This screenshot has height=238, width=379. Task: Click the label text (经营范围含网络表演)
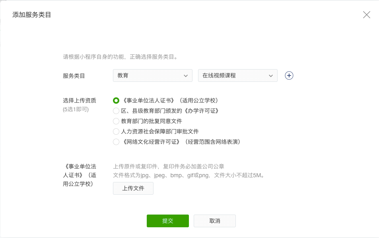pos(213,142)
